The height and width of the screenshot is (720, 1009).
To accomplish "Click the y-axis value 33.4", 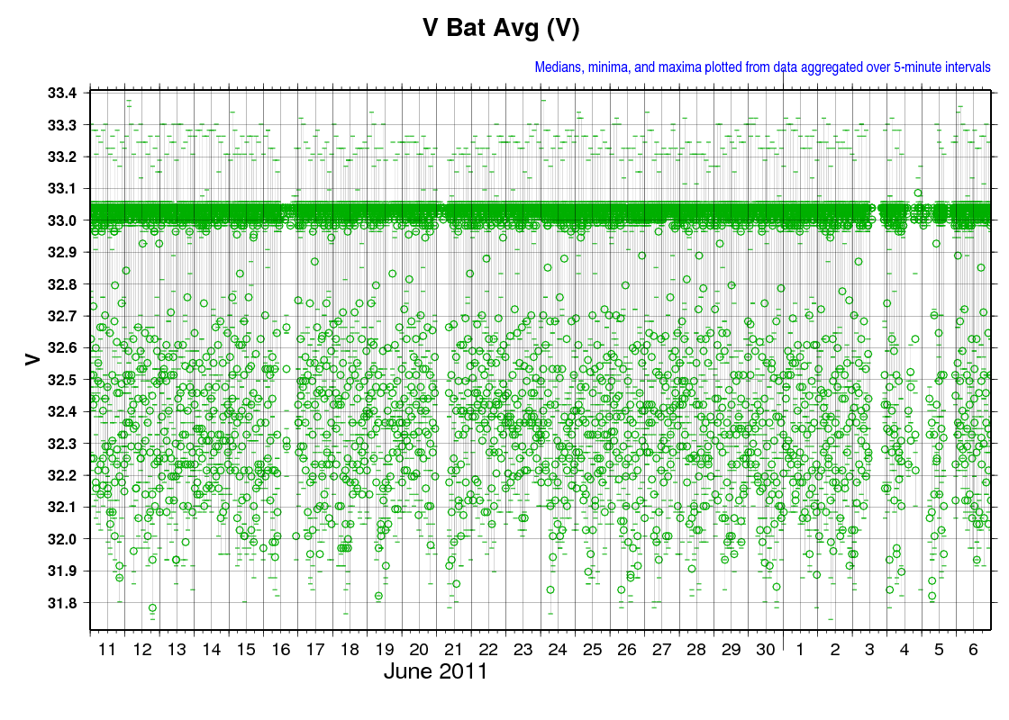I will tap(62, 94).
